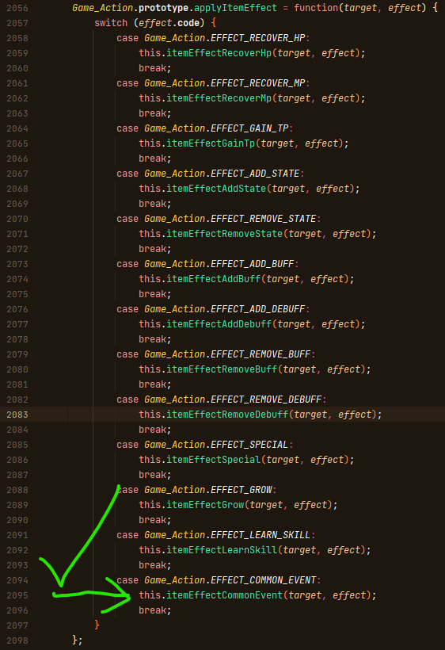This screenshot has width=445, height=650.
Task: Click line number 2088 in the gutter
Action: (x=17, y=490)
